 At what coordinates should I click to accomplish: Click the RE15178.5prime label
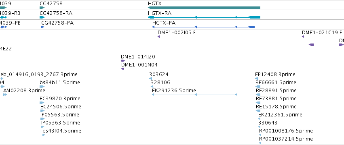click(276, 106)
